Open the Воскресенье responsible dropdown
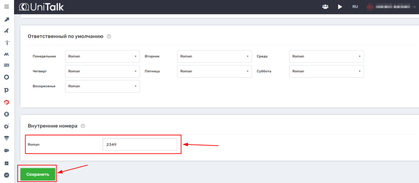 (102, 86)
